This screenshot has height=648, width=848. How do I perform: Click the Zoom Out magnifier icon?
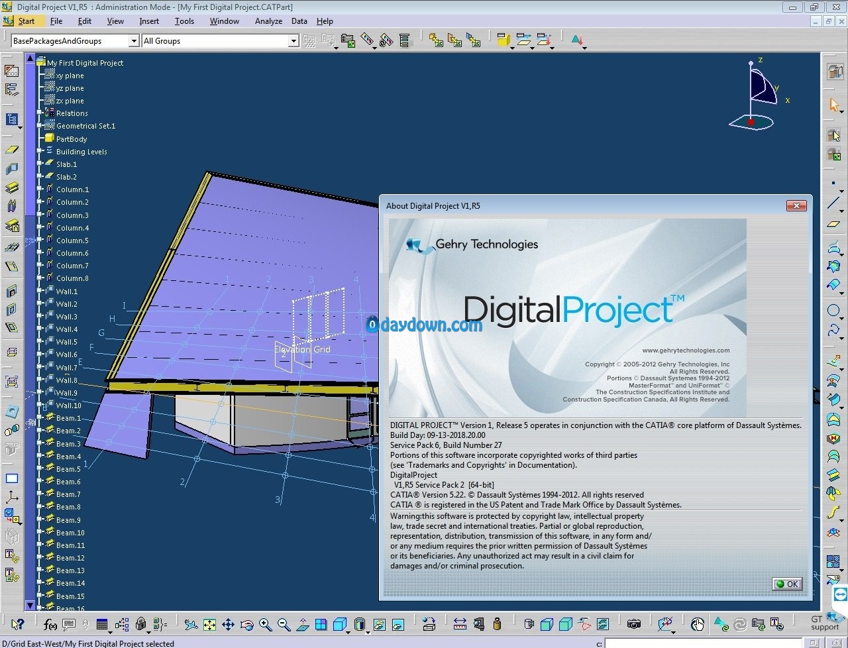tap(284, 624)
